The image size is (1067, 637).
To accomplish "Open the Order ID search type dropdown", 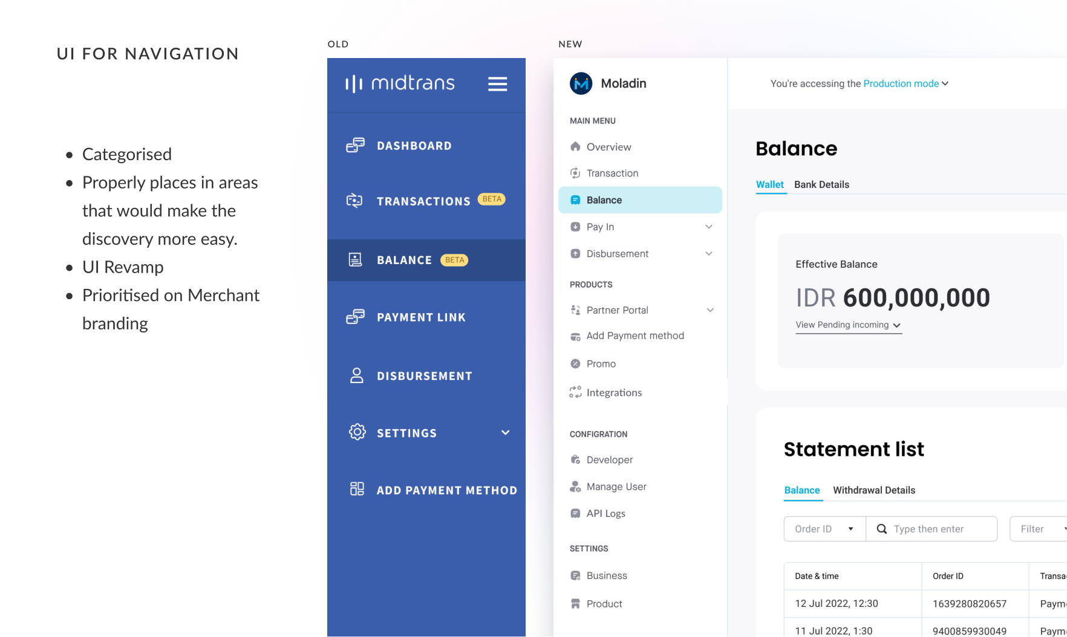I will click(x=825, y=529).
